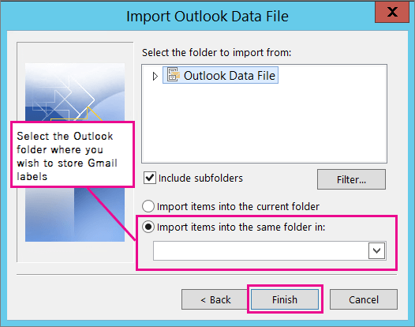Image resolution: width=415 pixels, height=327 pixels.
Task: Click the Outlook Data File icon
Action: pyautogui.click(x=174, y=74)
